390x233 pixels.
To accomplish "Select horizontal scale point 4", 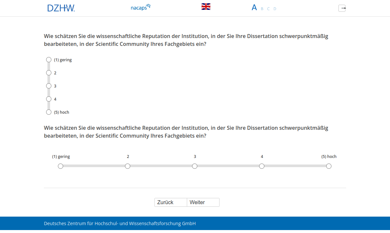I will tap(262, 166).
